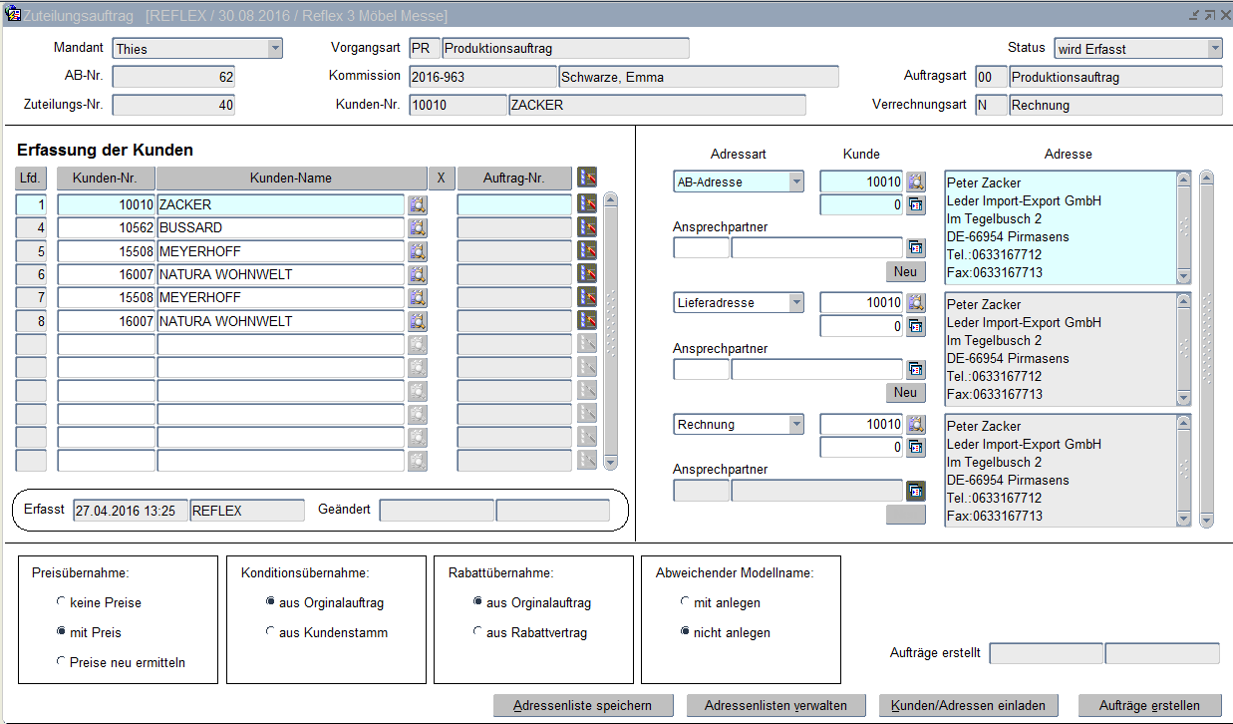Viewport: 1233px width, 724px height.
Task: Select 'mit anlegen' for Abweichender Modellname
Action: (685, 602)
